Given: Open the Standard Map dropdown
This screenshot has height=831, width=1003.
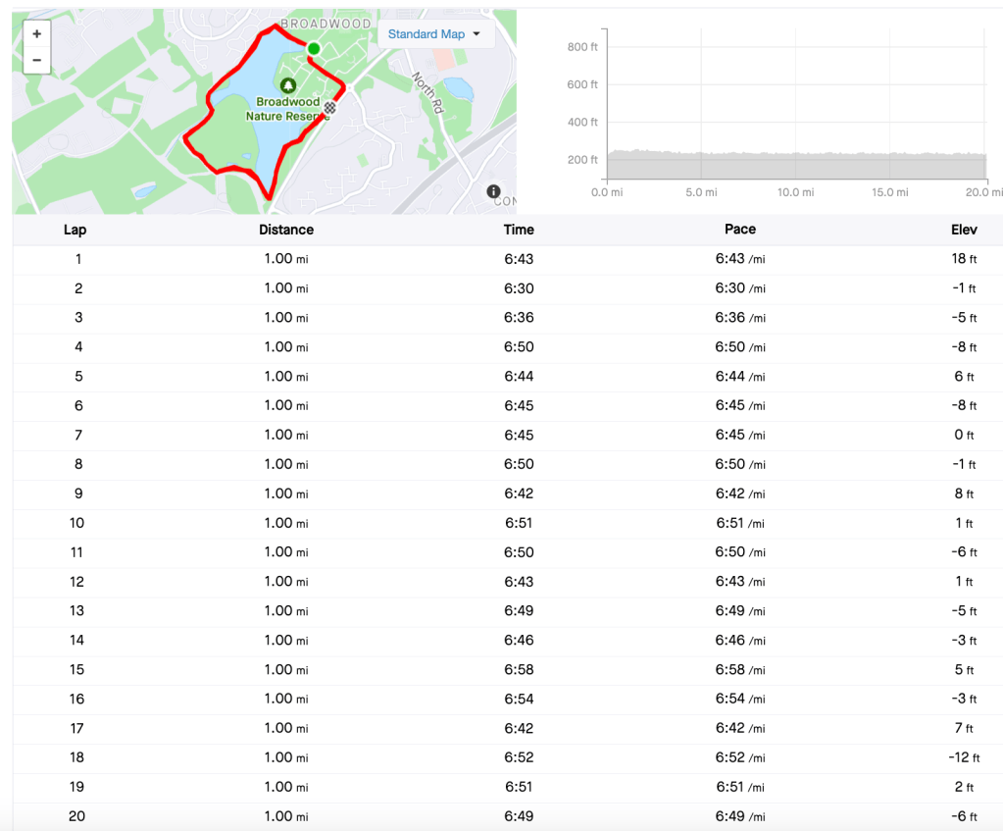Looking at the screenshot, I should (434, 34).
